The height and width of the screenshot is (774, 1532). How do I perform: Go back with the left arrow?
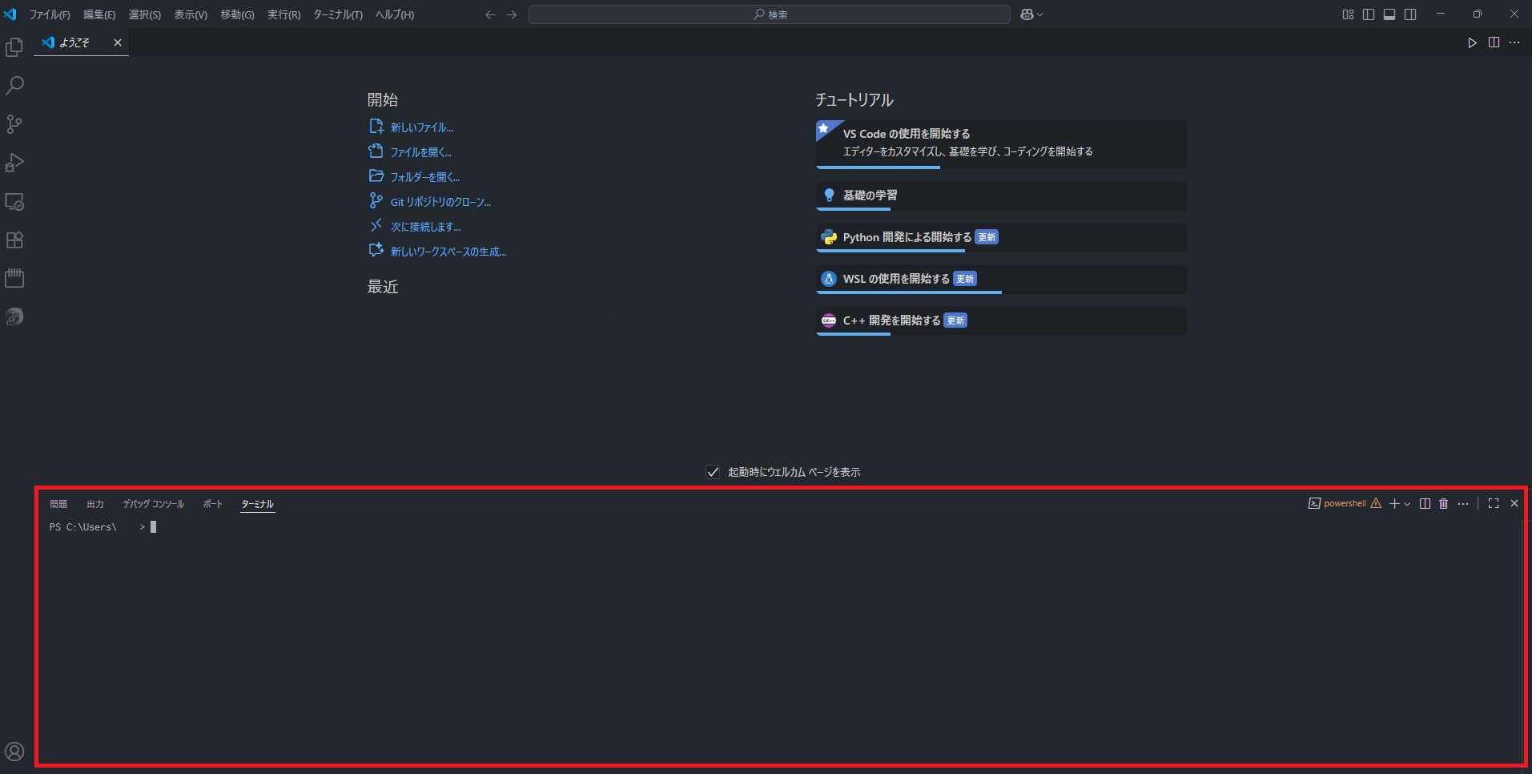point(490,14)
